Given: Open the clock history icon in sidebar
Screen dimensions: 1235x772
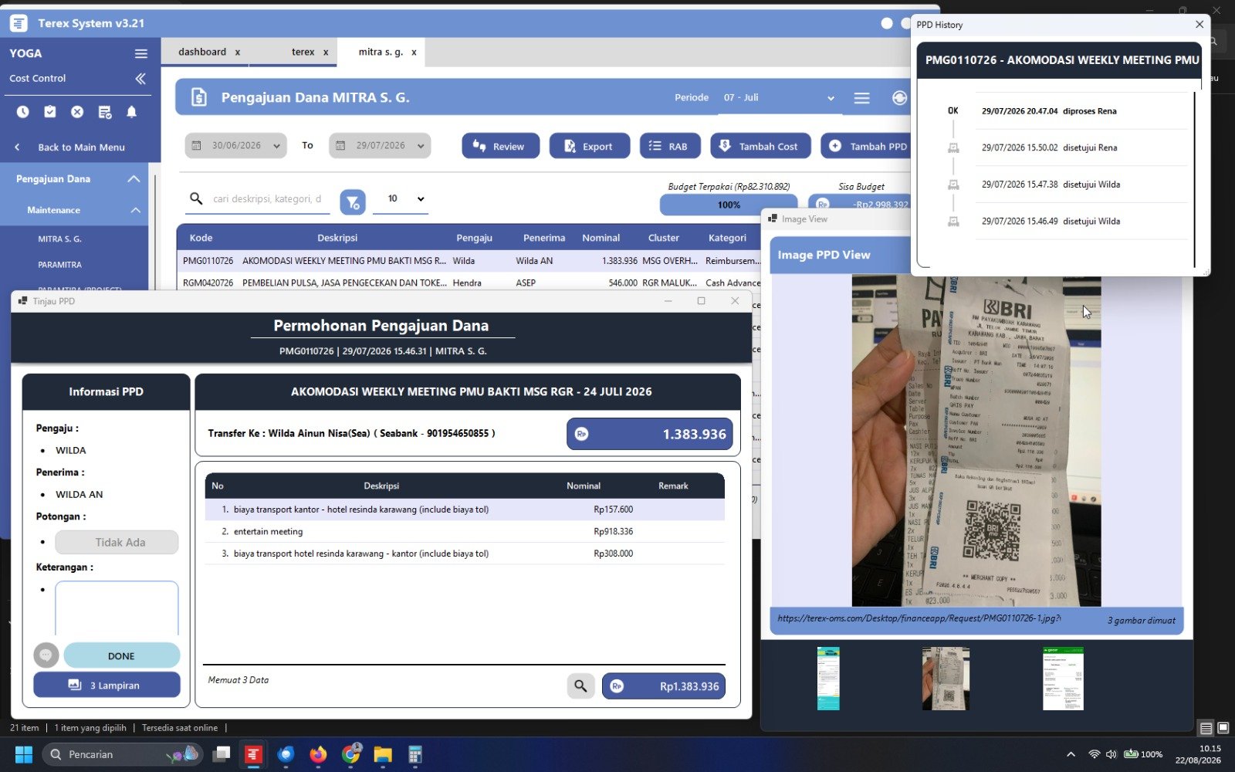Looking at the screenshot, I should point(23,112).
